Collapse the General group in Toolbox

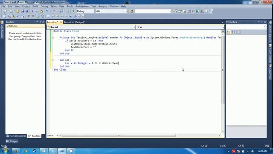(x=8, y=26)
